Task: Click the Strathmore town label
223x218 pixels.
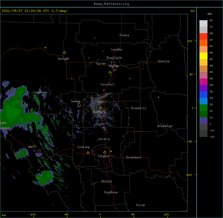Action: click(x=133, y=157)
